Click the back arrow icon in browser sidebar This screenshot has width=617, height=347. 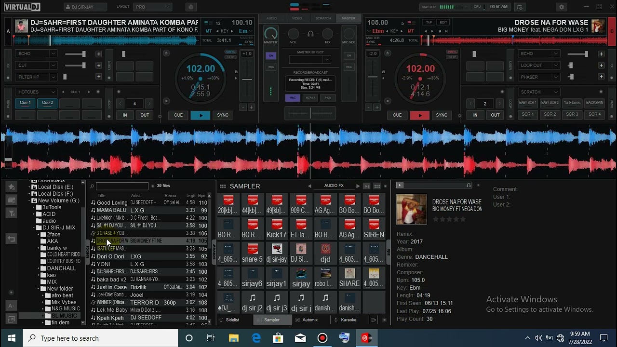(x=11, y=239)
